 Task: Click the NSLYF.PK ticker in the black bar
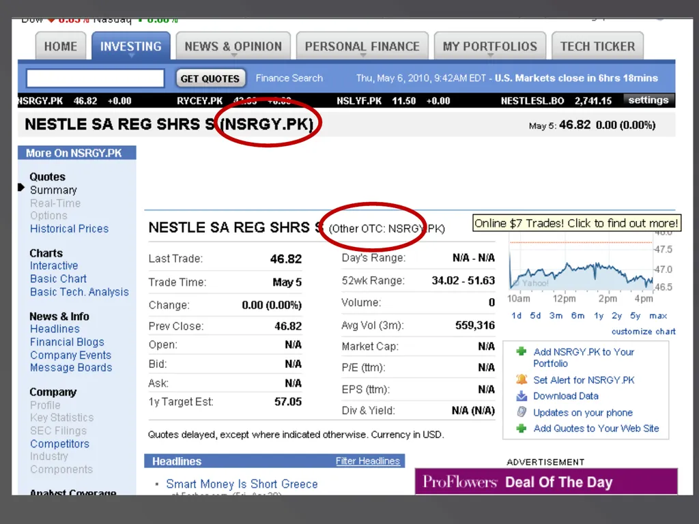359,101
